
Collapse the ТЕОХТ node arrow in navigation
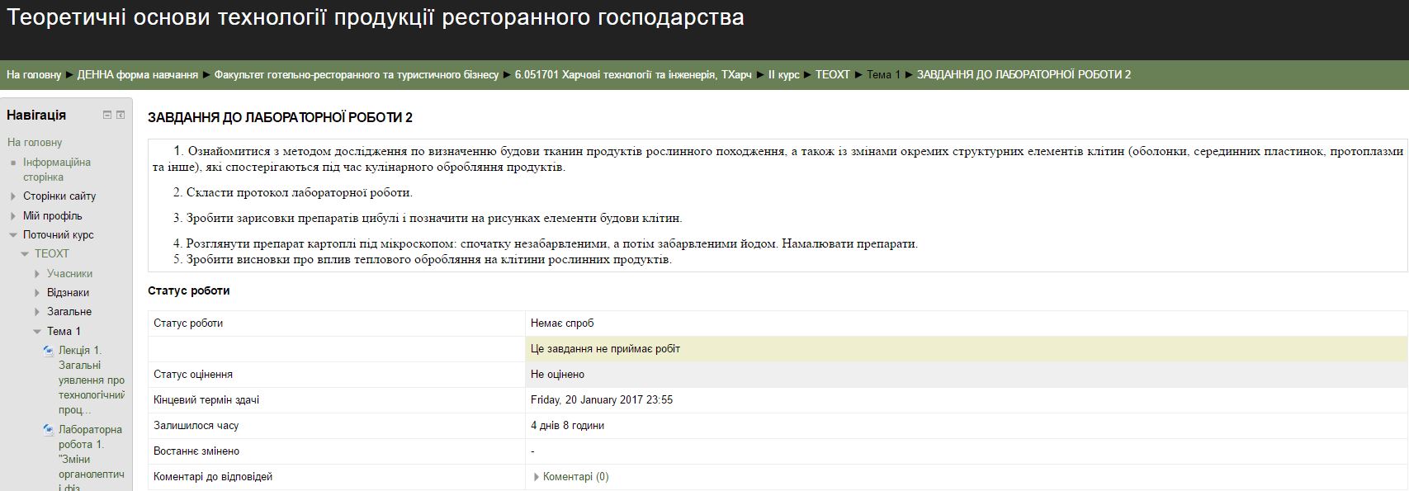click(25, 254)
